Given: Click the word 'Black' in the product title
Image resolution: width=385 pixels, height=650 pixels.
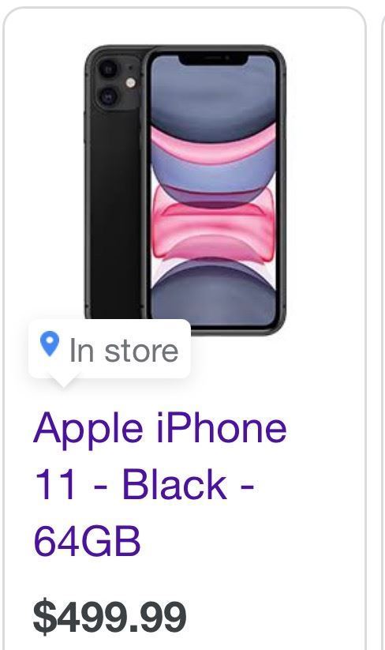Looking at the screenshot, I should [174, 484].
